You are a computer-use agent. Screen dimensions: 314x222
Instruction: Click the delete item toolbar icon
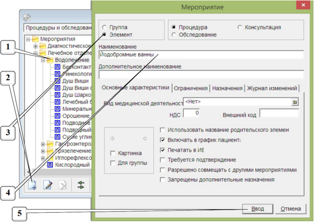coord(62,185)
